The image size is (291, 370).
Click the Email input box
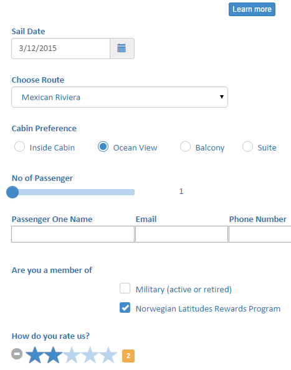point(181,234)
